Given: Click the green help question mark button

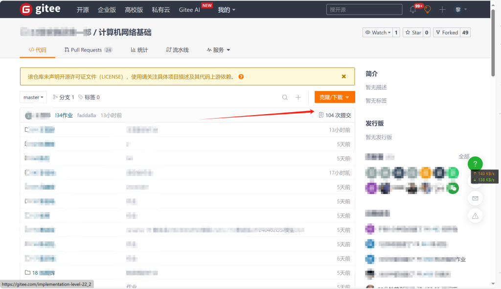Looking at the screenshot, I should (x=475, y=164).
